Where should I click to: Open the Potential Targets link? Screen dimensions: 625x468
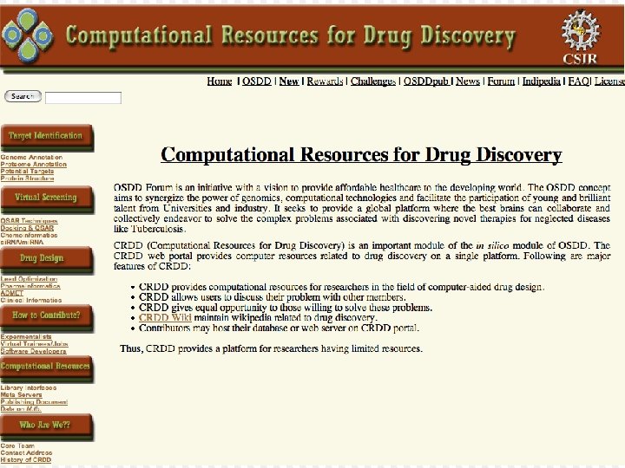[27, 172]
